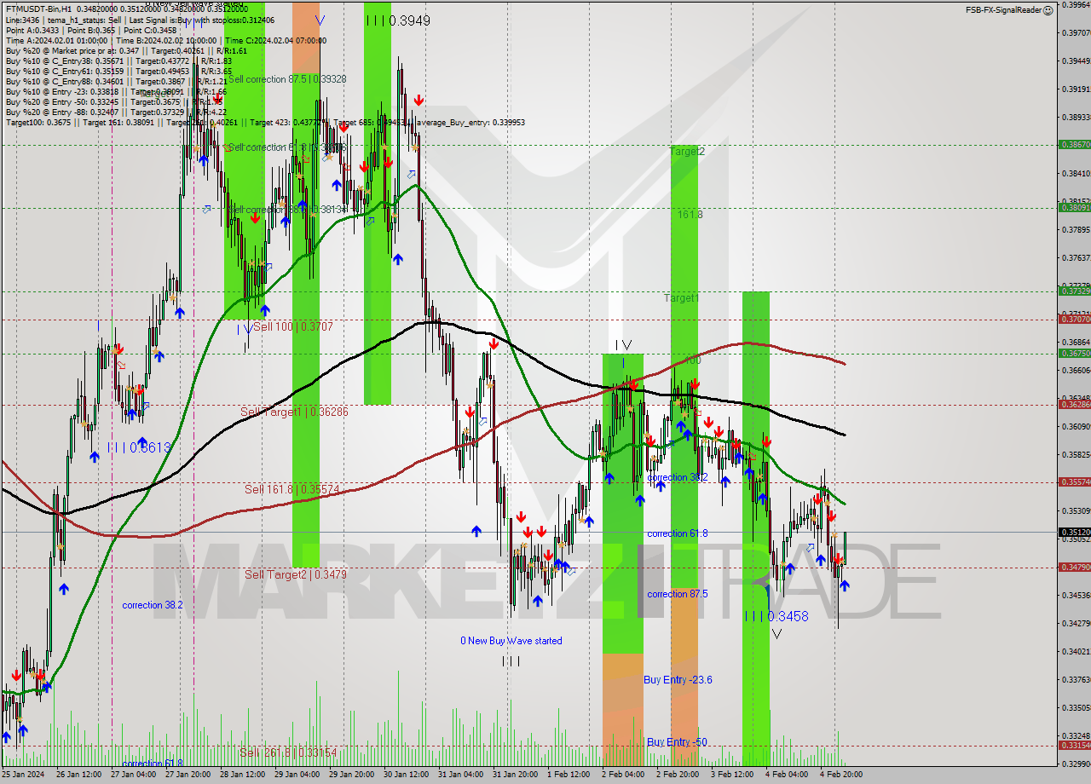The height and width of the screenshot is (784, 1091).
Task: Click the 2 Feb 04:00 time axis label
Action: pos(623,775)
